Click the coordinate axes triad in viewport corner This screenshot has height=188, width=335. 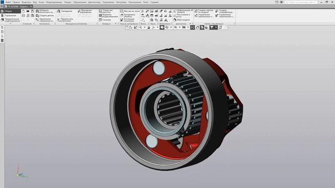pyautogui.click(x=21, y=171)
